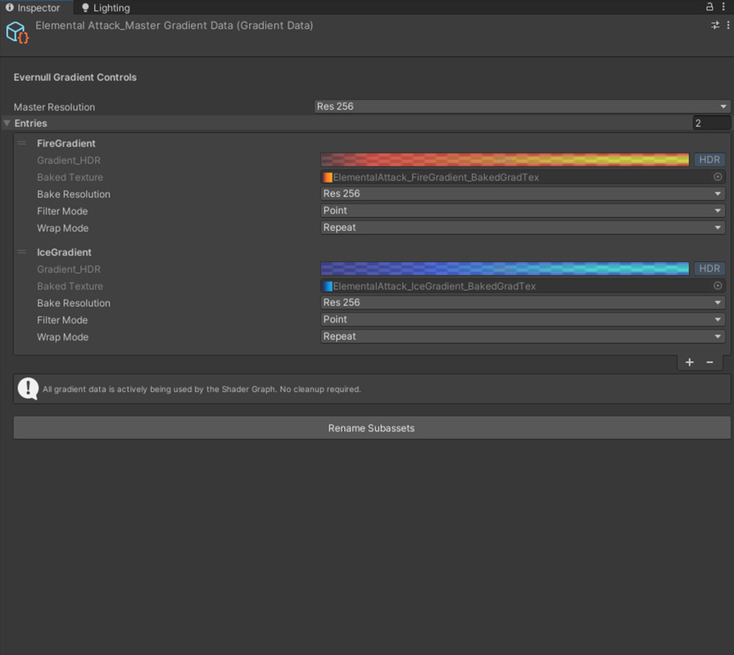The width and height of the screenshot is (734, 655).
Task: Open the fire gradient color bar editor
Action: click(505, 160)
